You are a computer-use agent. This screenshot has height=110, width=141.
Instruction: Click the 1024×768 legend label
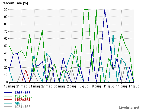coord(23,107)
